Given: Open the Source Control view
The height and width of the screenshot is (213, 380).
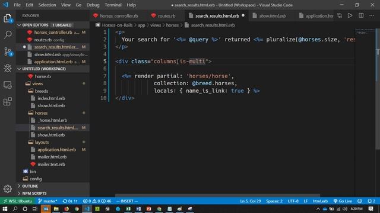Looking at the screenshot, I should (8, 51).
